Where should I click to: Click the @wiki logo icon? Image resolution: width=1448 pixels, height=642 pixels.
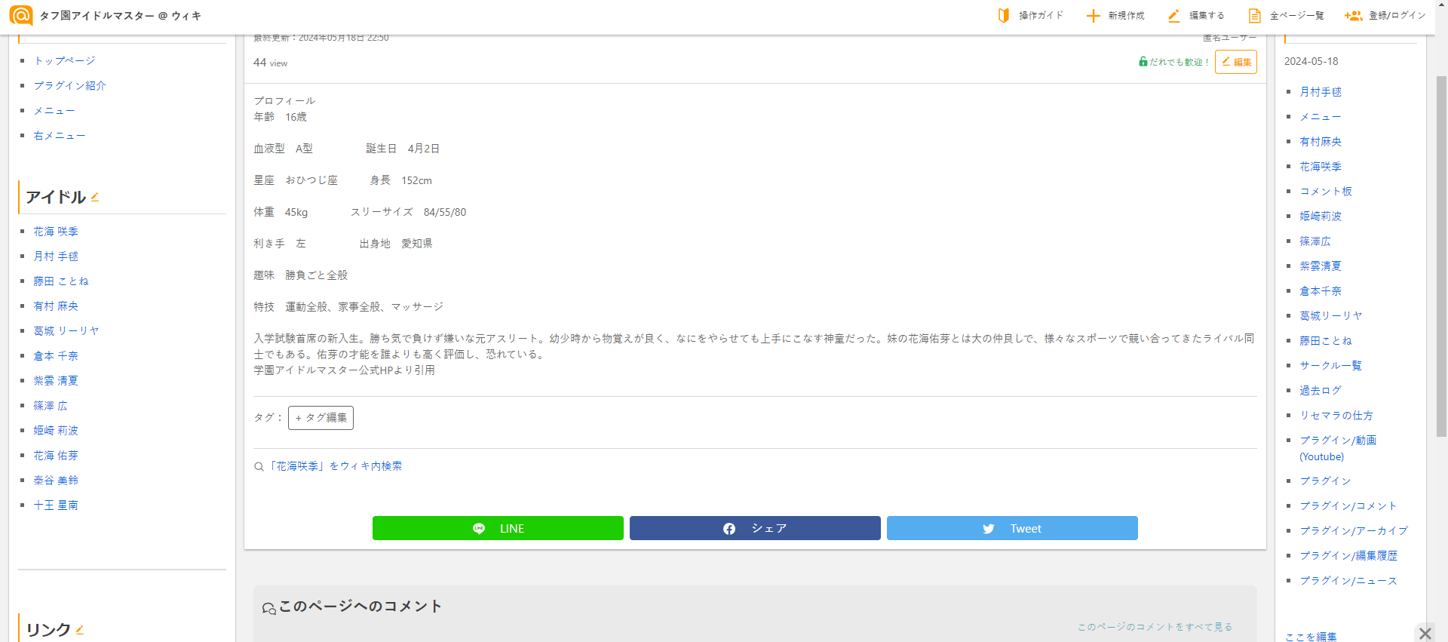pos(21,15)
